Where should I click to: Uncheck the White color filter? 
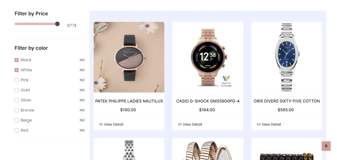point(17,70)
